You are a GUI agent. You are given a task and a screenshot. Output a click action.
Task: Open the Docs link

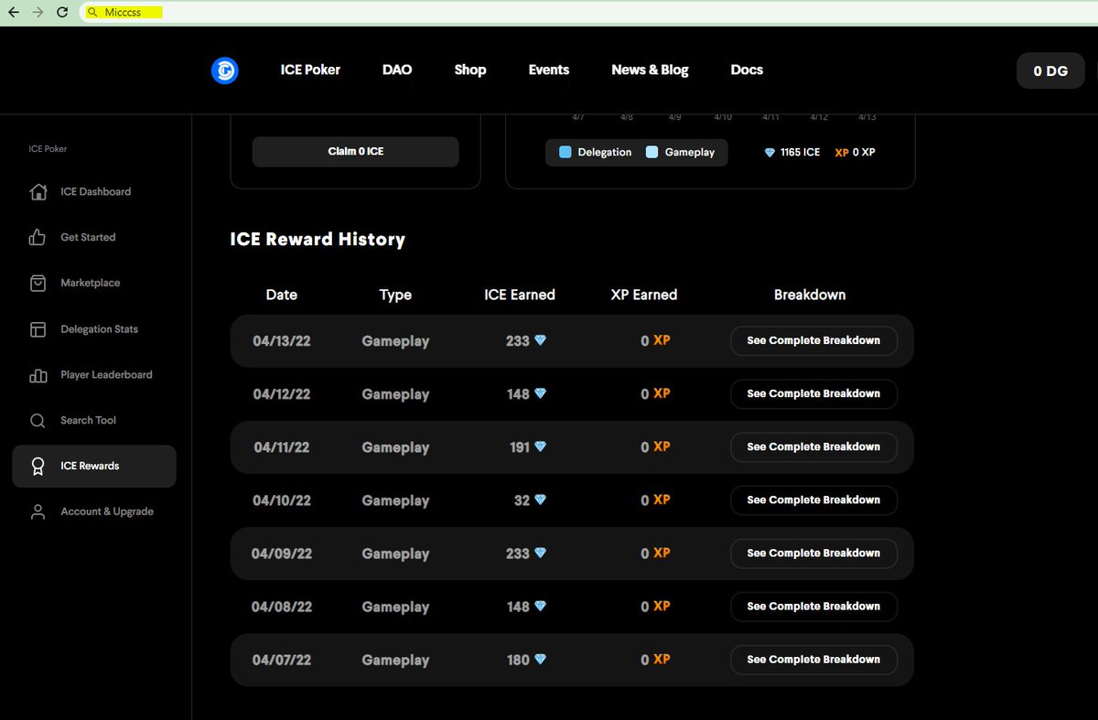click(747, 70)
